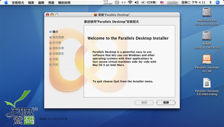
Task: Select Parallels Desktop 3.0.5060.0.dmg file icon
Action: 207,83
